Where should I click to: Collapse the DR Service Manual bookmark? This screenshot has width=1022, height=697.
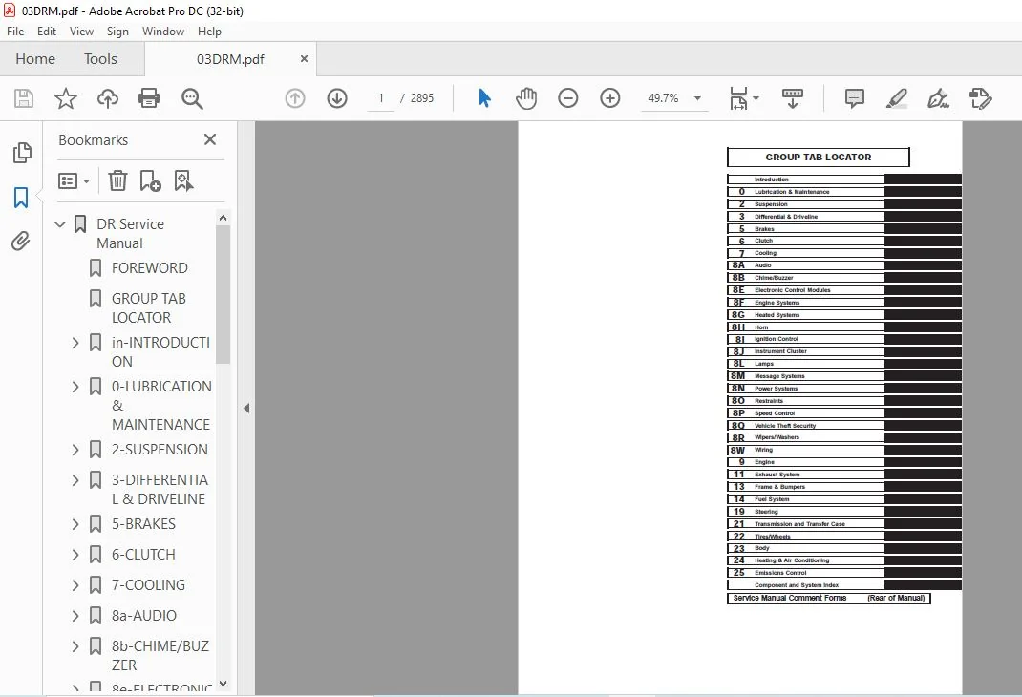click(60, 224)
